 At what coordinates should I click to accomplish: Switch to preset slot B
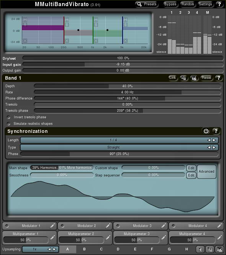(x=84, y=249)
